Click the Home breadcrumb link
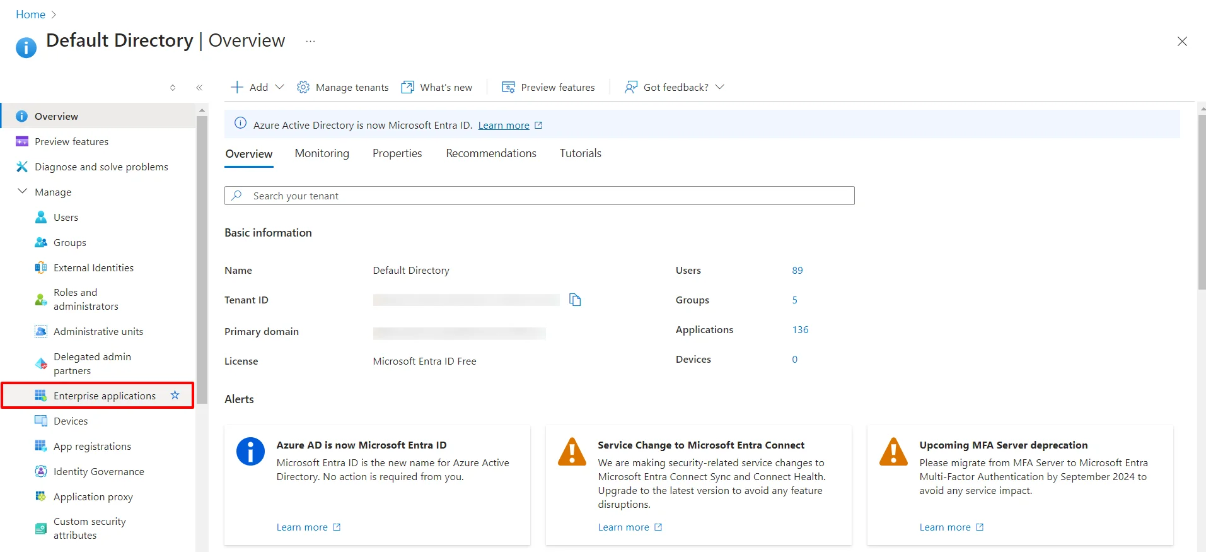 30,15
